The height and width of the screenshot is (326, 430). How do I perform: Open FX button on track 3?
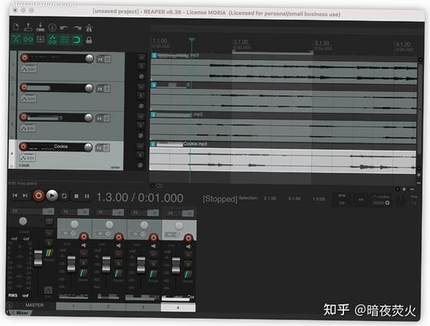[100, 119]
